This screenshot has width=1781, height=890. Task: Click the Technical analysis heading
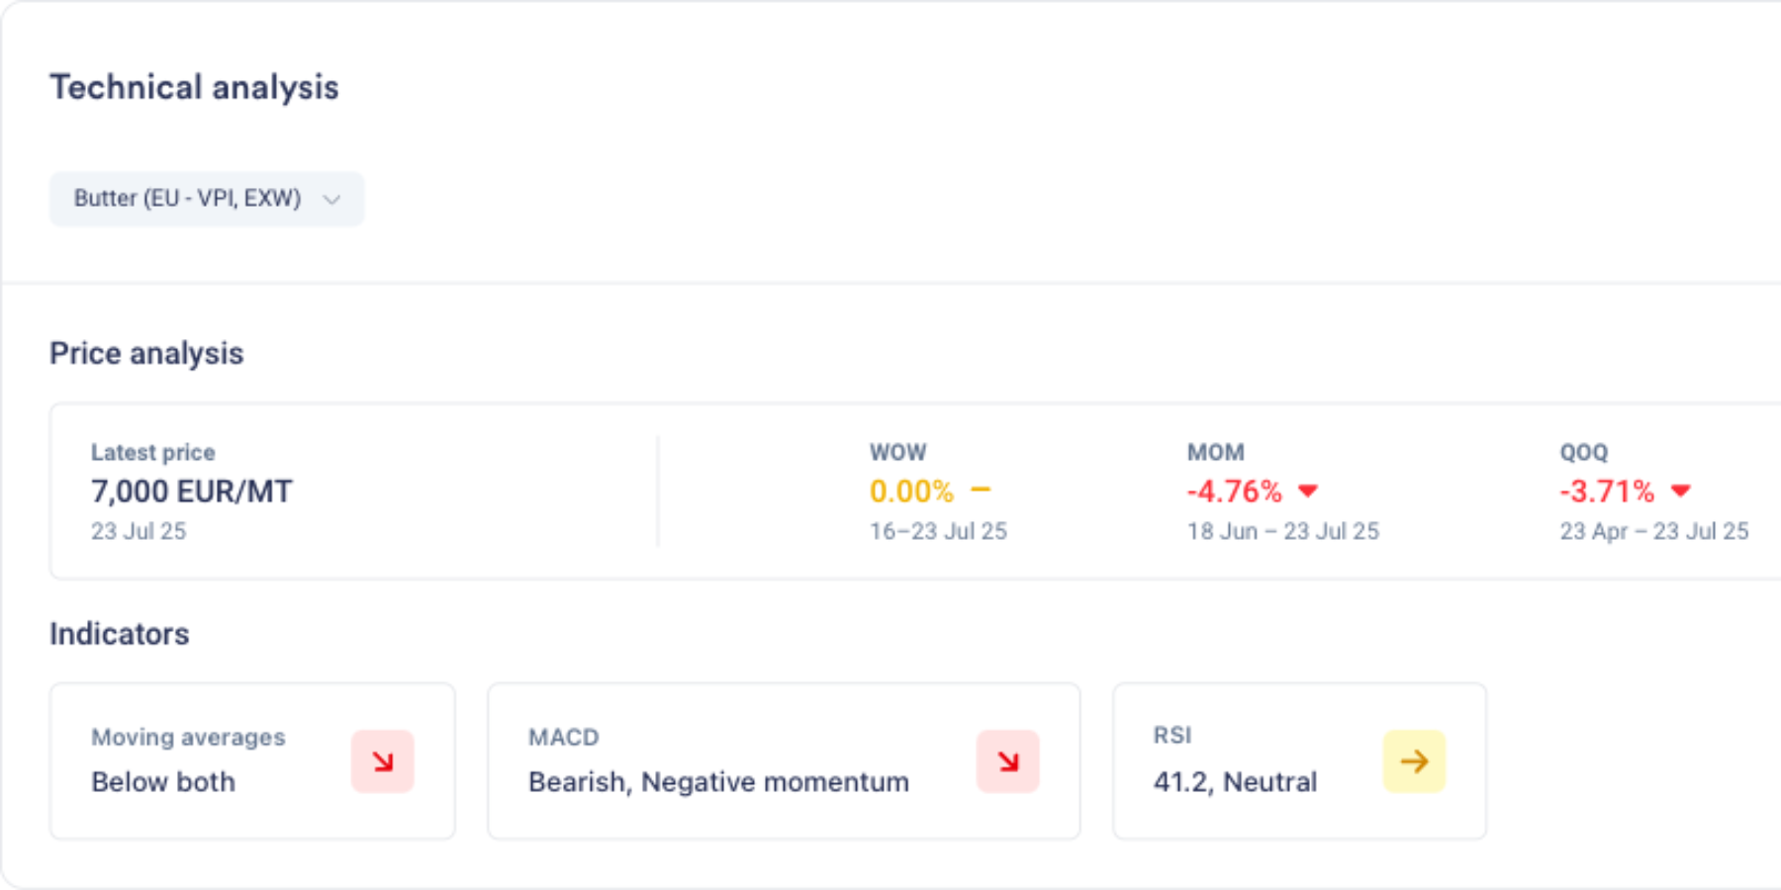tap(195, 87)
